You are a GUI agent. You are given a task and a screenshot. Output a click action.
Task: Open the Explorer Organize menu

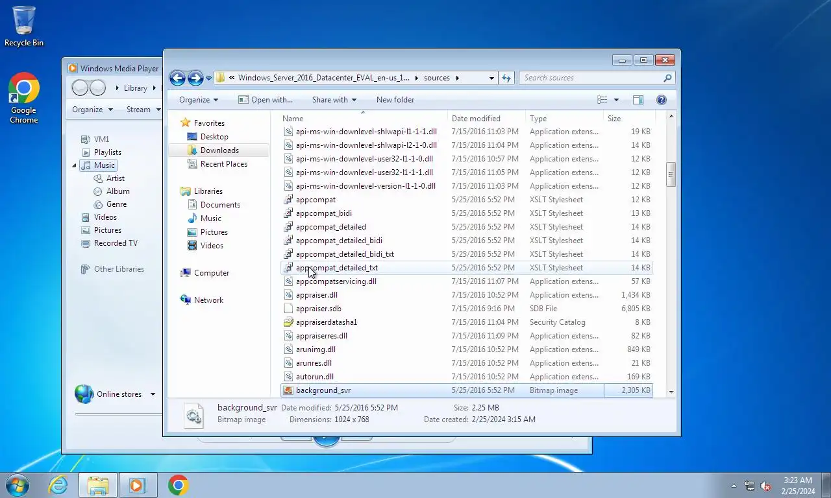click(x=199, y=100)
